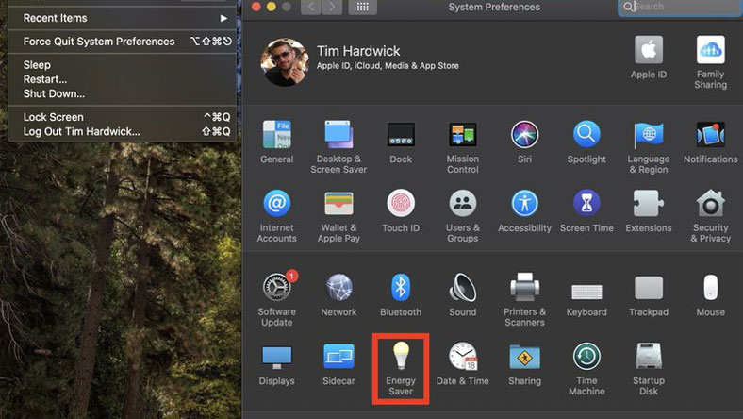Click Tim Hardwick's profile picture
743x419 pixels.
coord(285,62)
